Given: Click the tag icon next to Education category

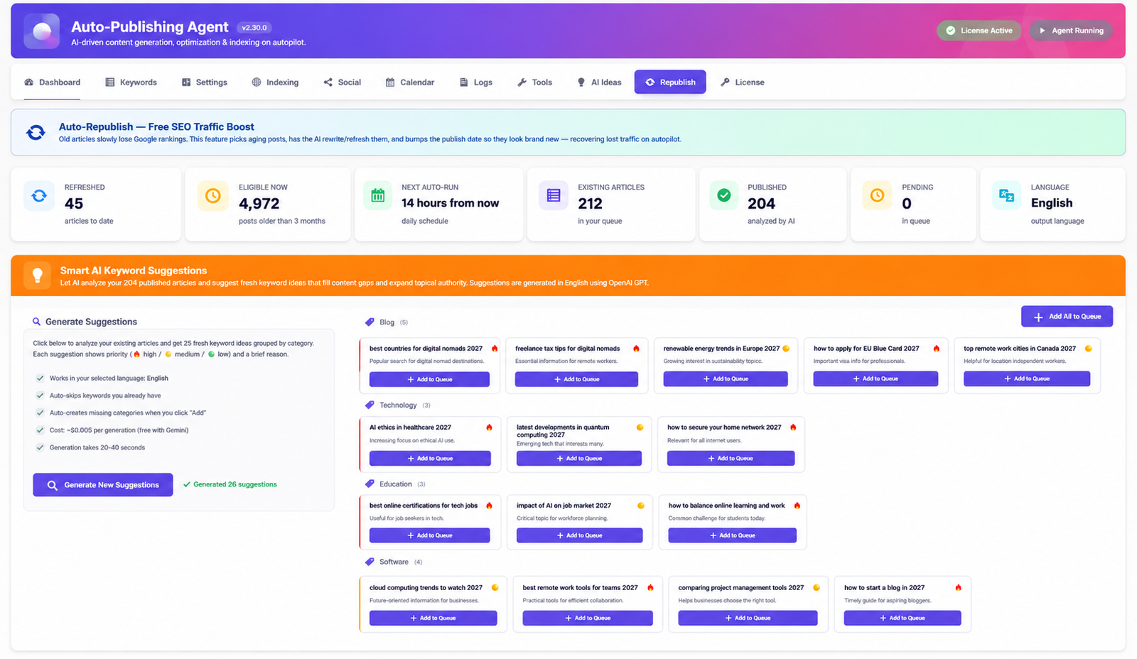Looking at the screenshot, I should 370,484.
